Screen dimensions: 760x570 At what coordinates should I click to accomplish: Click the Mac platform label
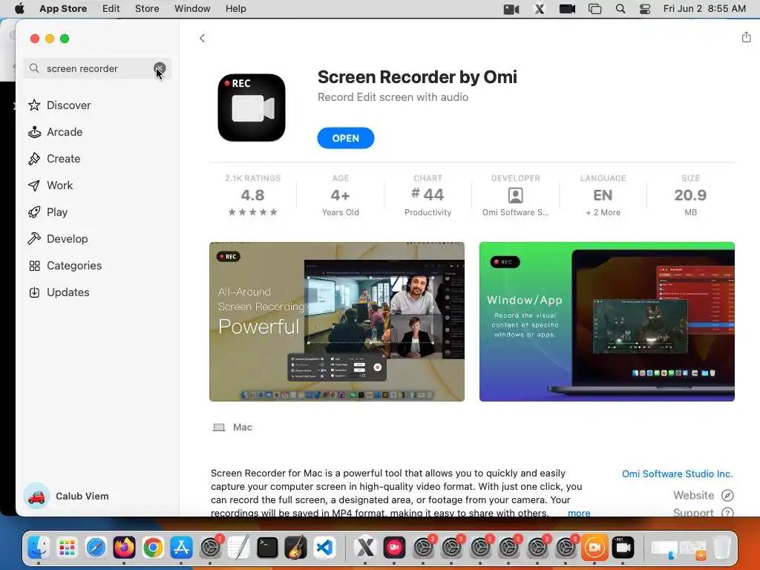(x=232, y=427)
